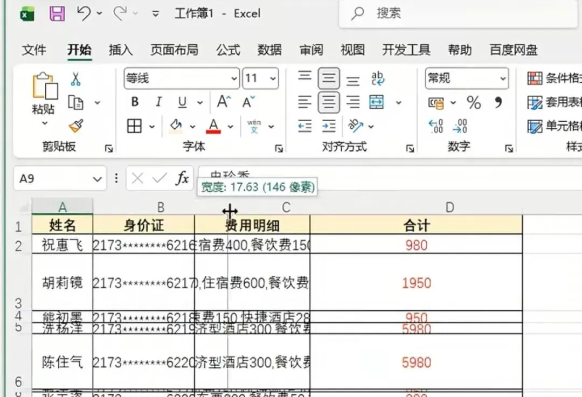Screen dimensions: 582x397
Task: Expand the 粘贴 options arrow
Action: point(45,123)
